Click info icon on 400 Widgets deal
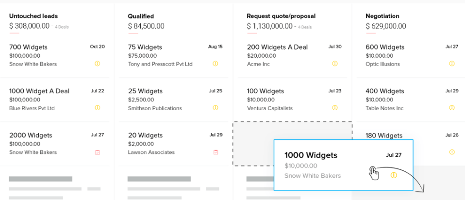 452,108
